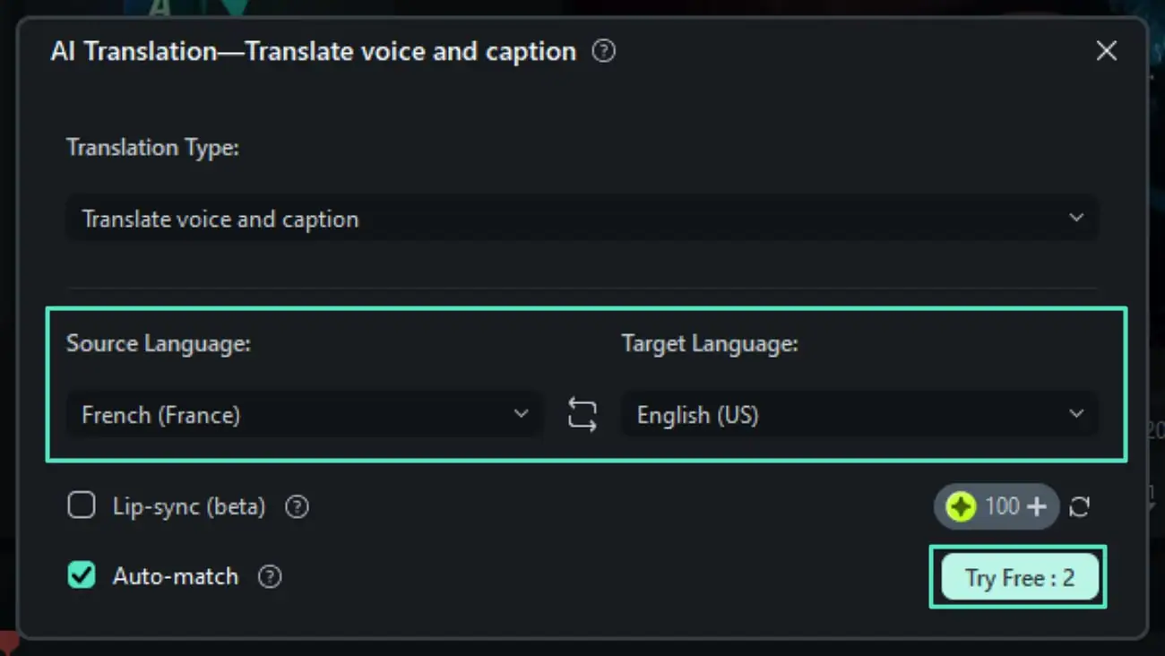Open the Source Language dropdown
The image size is (1165, 656).
(303, 415)
